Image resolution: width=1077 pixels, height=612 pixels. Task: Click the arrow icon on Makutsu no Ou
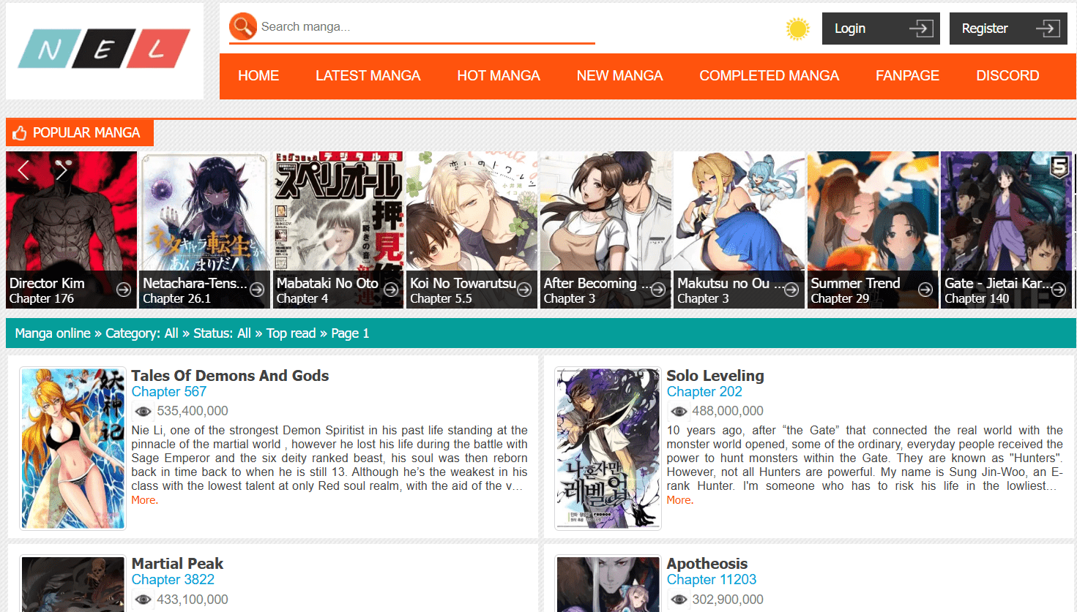pos(791,290)
